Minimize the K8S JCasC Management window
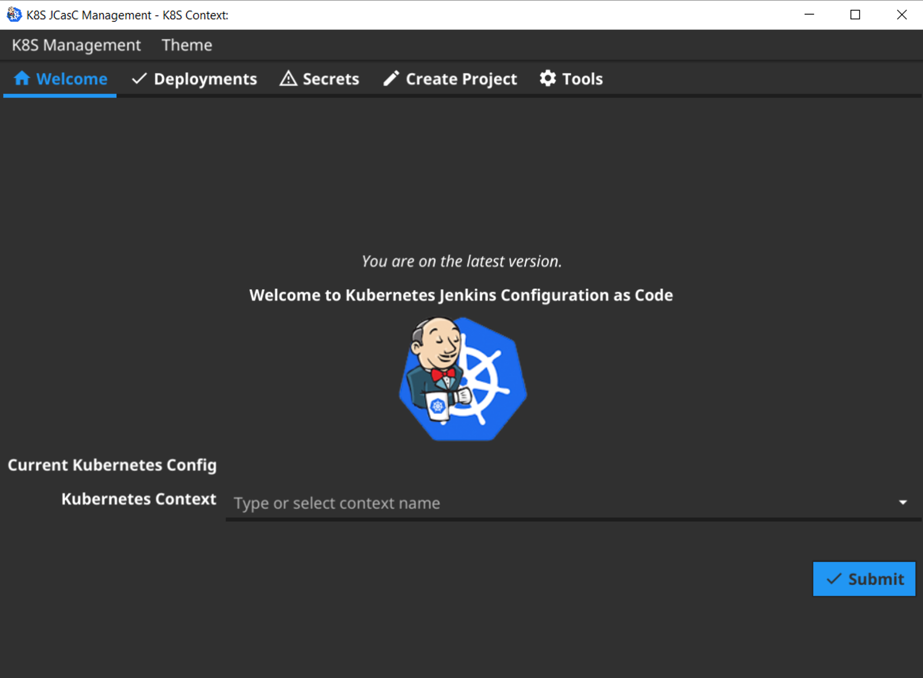This screenshot has width=923, height=678. pos(809,14)
